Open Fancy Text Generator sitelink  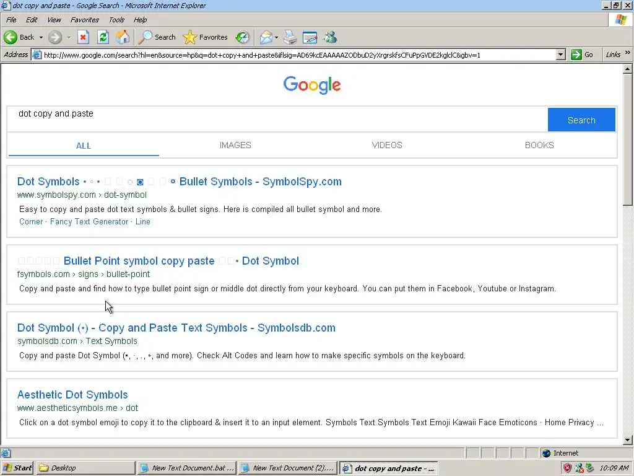(x=89, y=221)
